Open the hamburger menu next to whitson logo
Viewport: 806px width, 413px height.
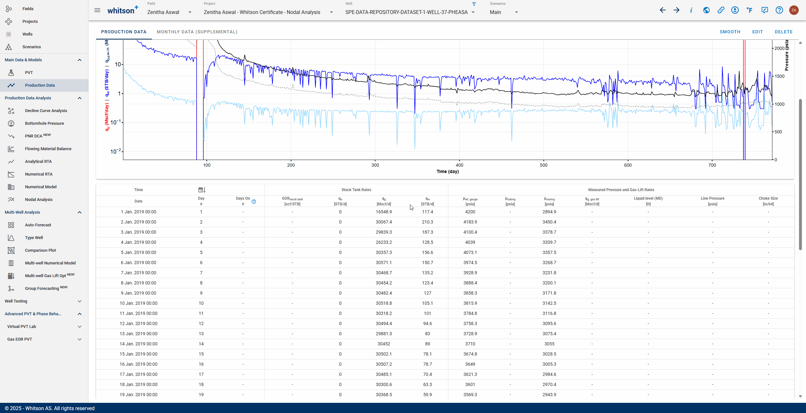[x=97, y=10]
